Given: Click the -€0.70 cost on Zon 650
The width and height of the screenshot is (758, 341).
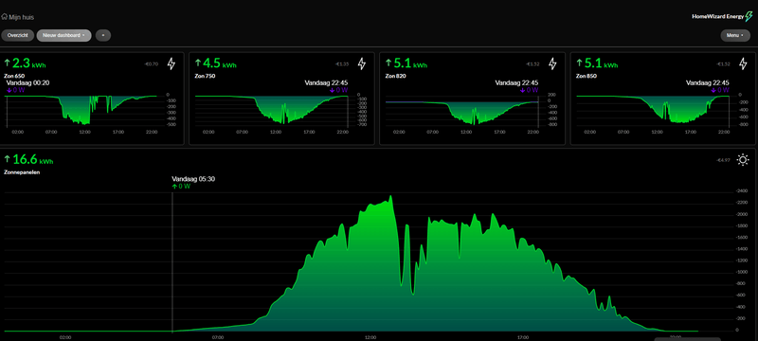Looking at the screenshot, I should point(152,63).
